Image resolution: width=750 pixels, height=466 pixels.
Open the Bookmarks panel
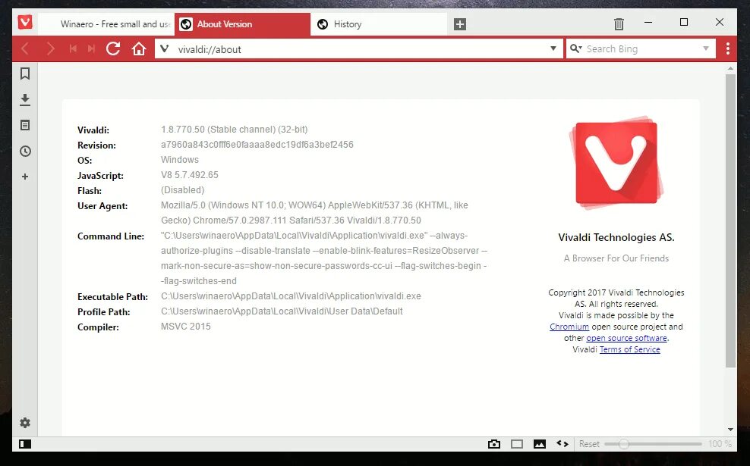[25, 73]
